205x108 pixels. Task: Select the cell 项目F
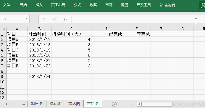pyautogui.click(x=17, y=66)
